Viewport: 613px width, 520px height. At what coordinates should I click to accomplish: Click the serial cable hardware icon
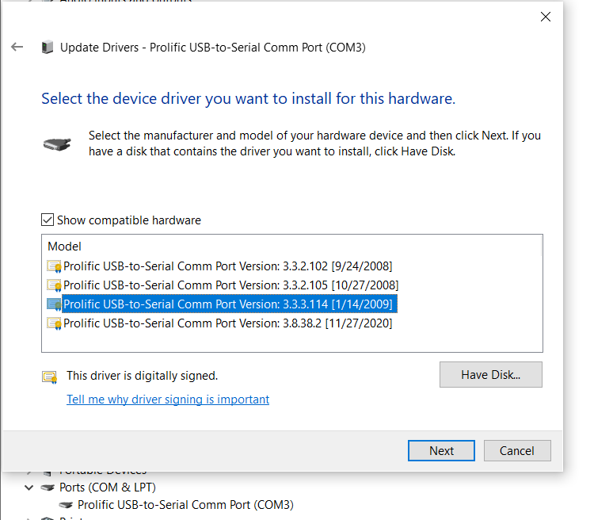[57, 144]
